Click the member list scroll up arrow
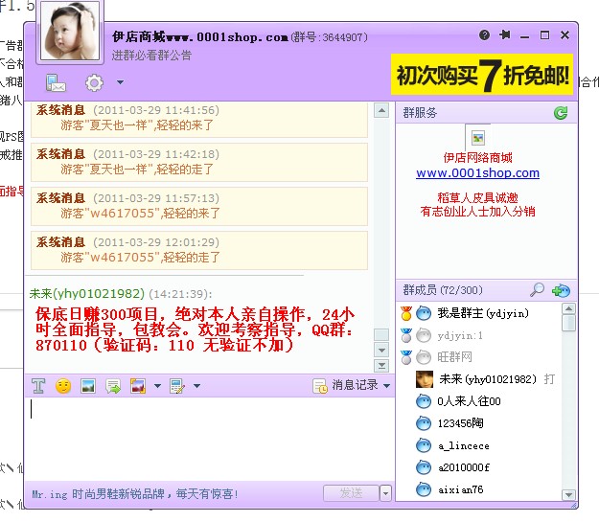This screenshot has width=599, height=522. click(569, 308)
